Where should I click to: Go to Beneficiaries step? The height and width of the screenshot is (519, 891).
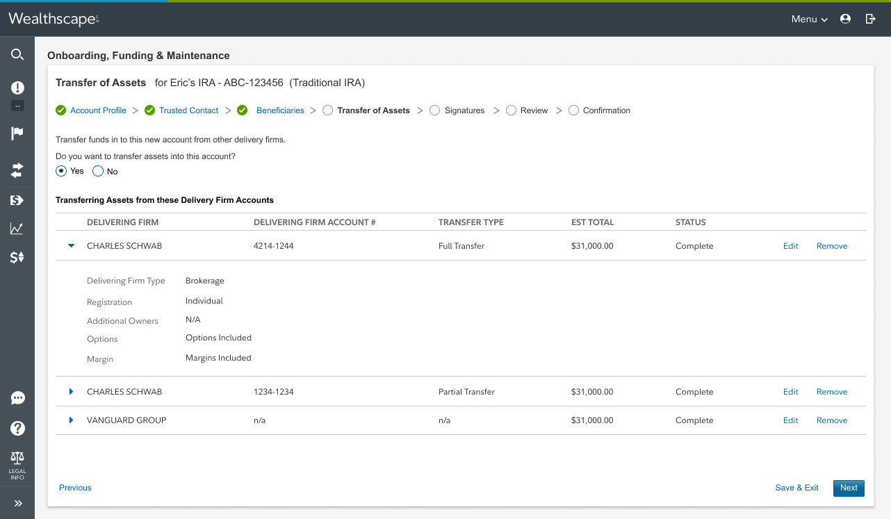coord(280,110)
